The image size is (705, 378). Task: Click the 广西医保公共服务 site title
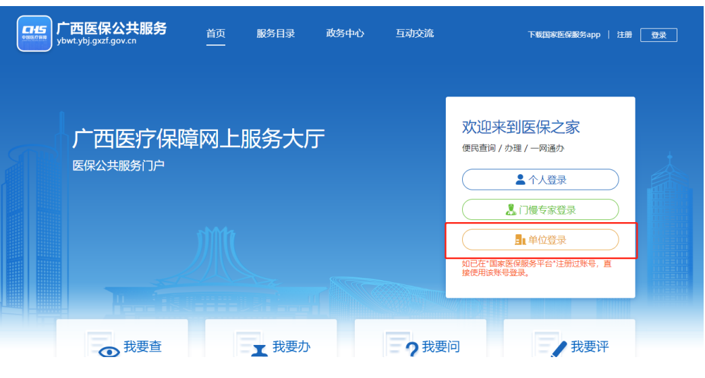coord(111,28)
